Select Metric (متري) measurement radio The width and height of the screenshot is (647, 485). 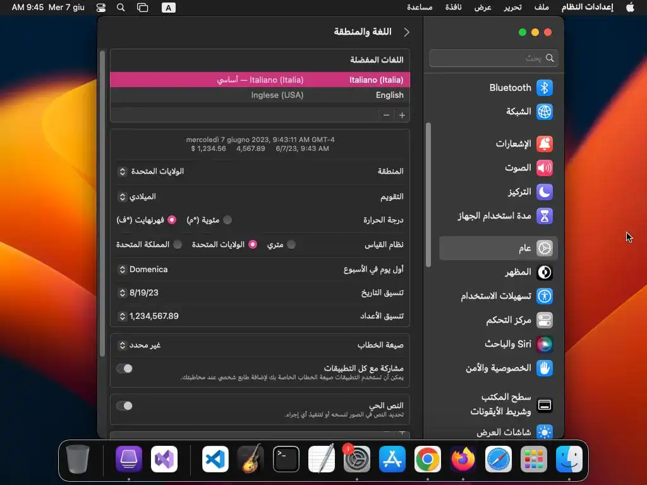291,244
